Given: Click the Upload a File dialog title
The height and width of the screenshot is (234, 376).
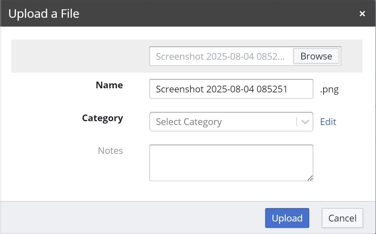Looking at the screenshot, I should (x=44, y=13).
